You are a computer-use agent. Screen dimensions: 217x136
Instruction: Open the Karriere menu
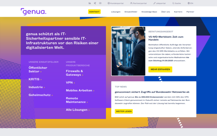click(178, 12)
